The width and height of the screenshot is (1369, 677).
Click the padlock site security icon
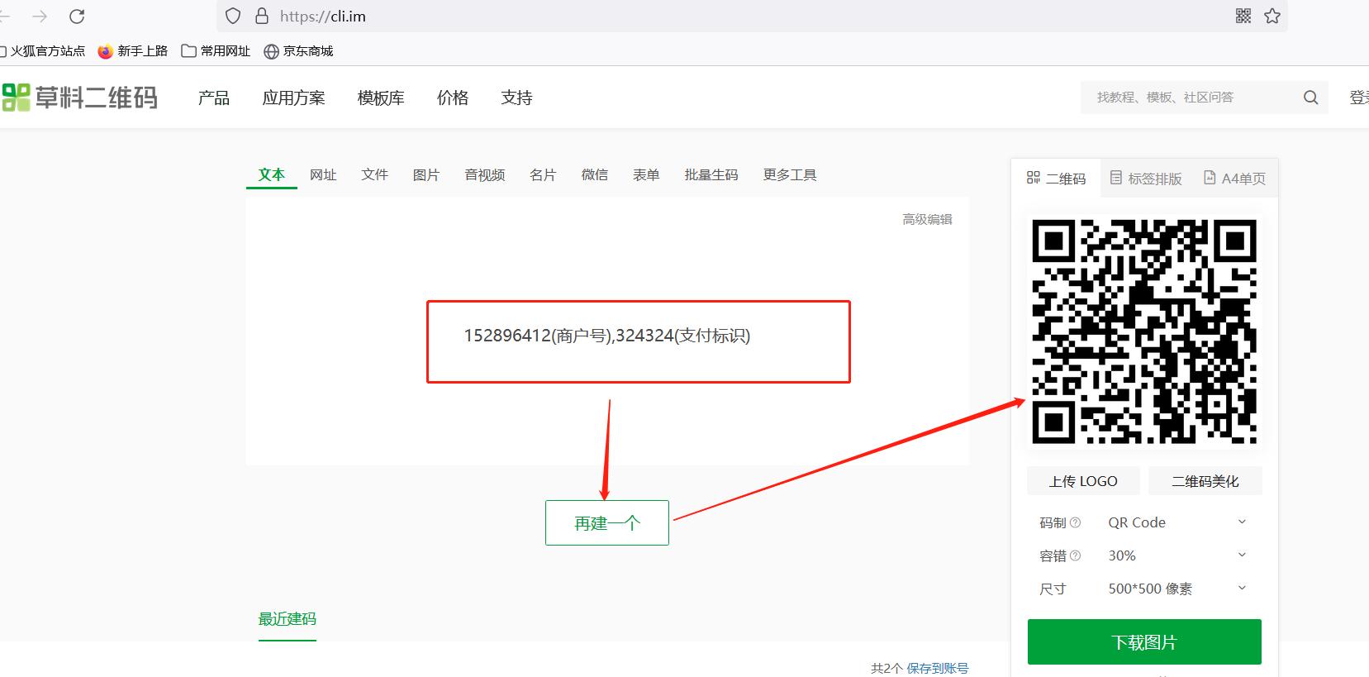pos(261,16)
